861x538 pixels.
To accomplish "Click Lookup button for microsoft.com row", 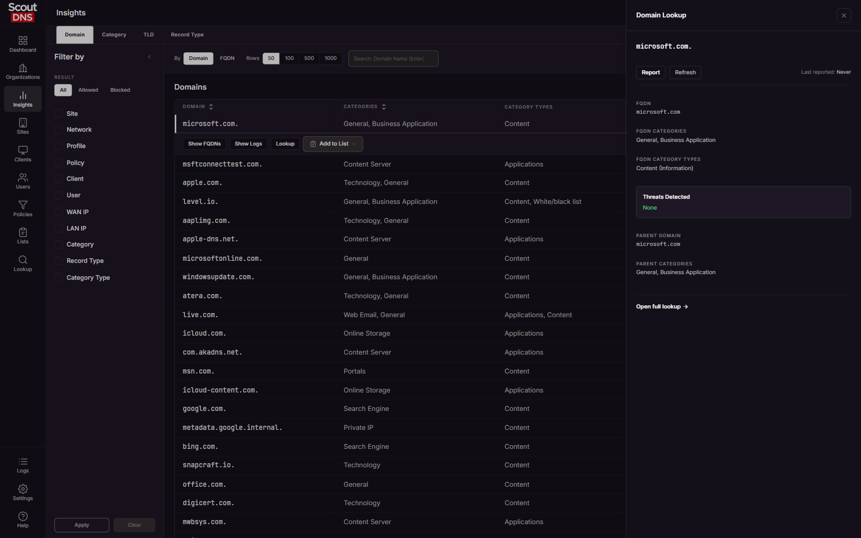I will [x=285, y=144].
